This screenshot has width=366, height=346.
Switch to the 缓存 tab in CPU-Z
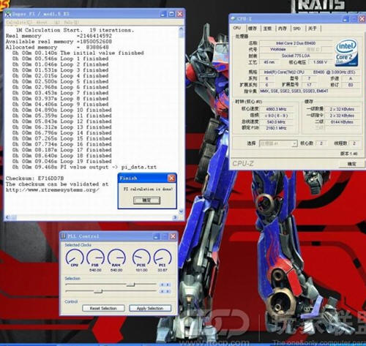[x=253, y=29]
